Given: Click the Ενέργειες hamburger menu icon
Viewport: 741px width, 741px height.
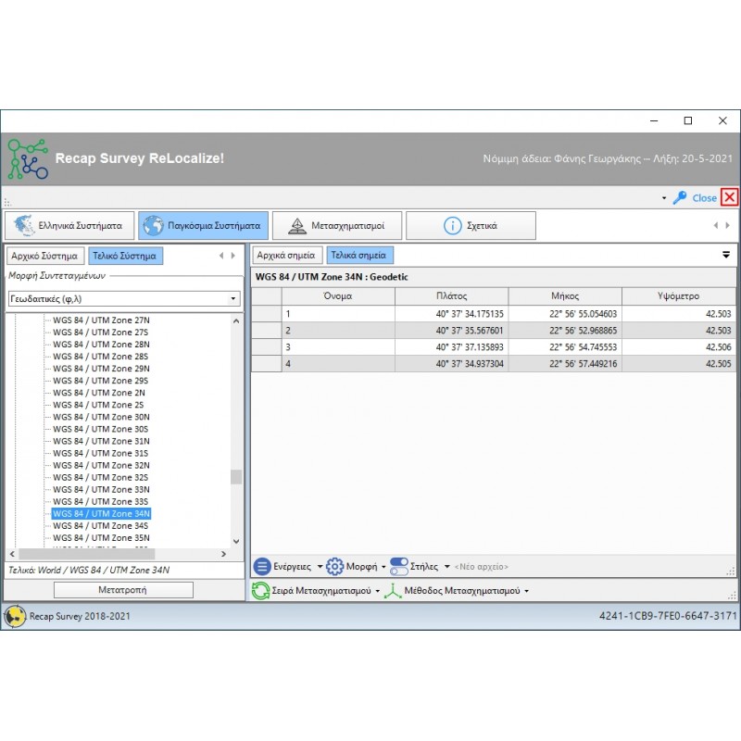Looking at the screenshot, I should tap(262, 566).
